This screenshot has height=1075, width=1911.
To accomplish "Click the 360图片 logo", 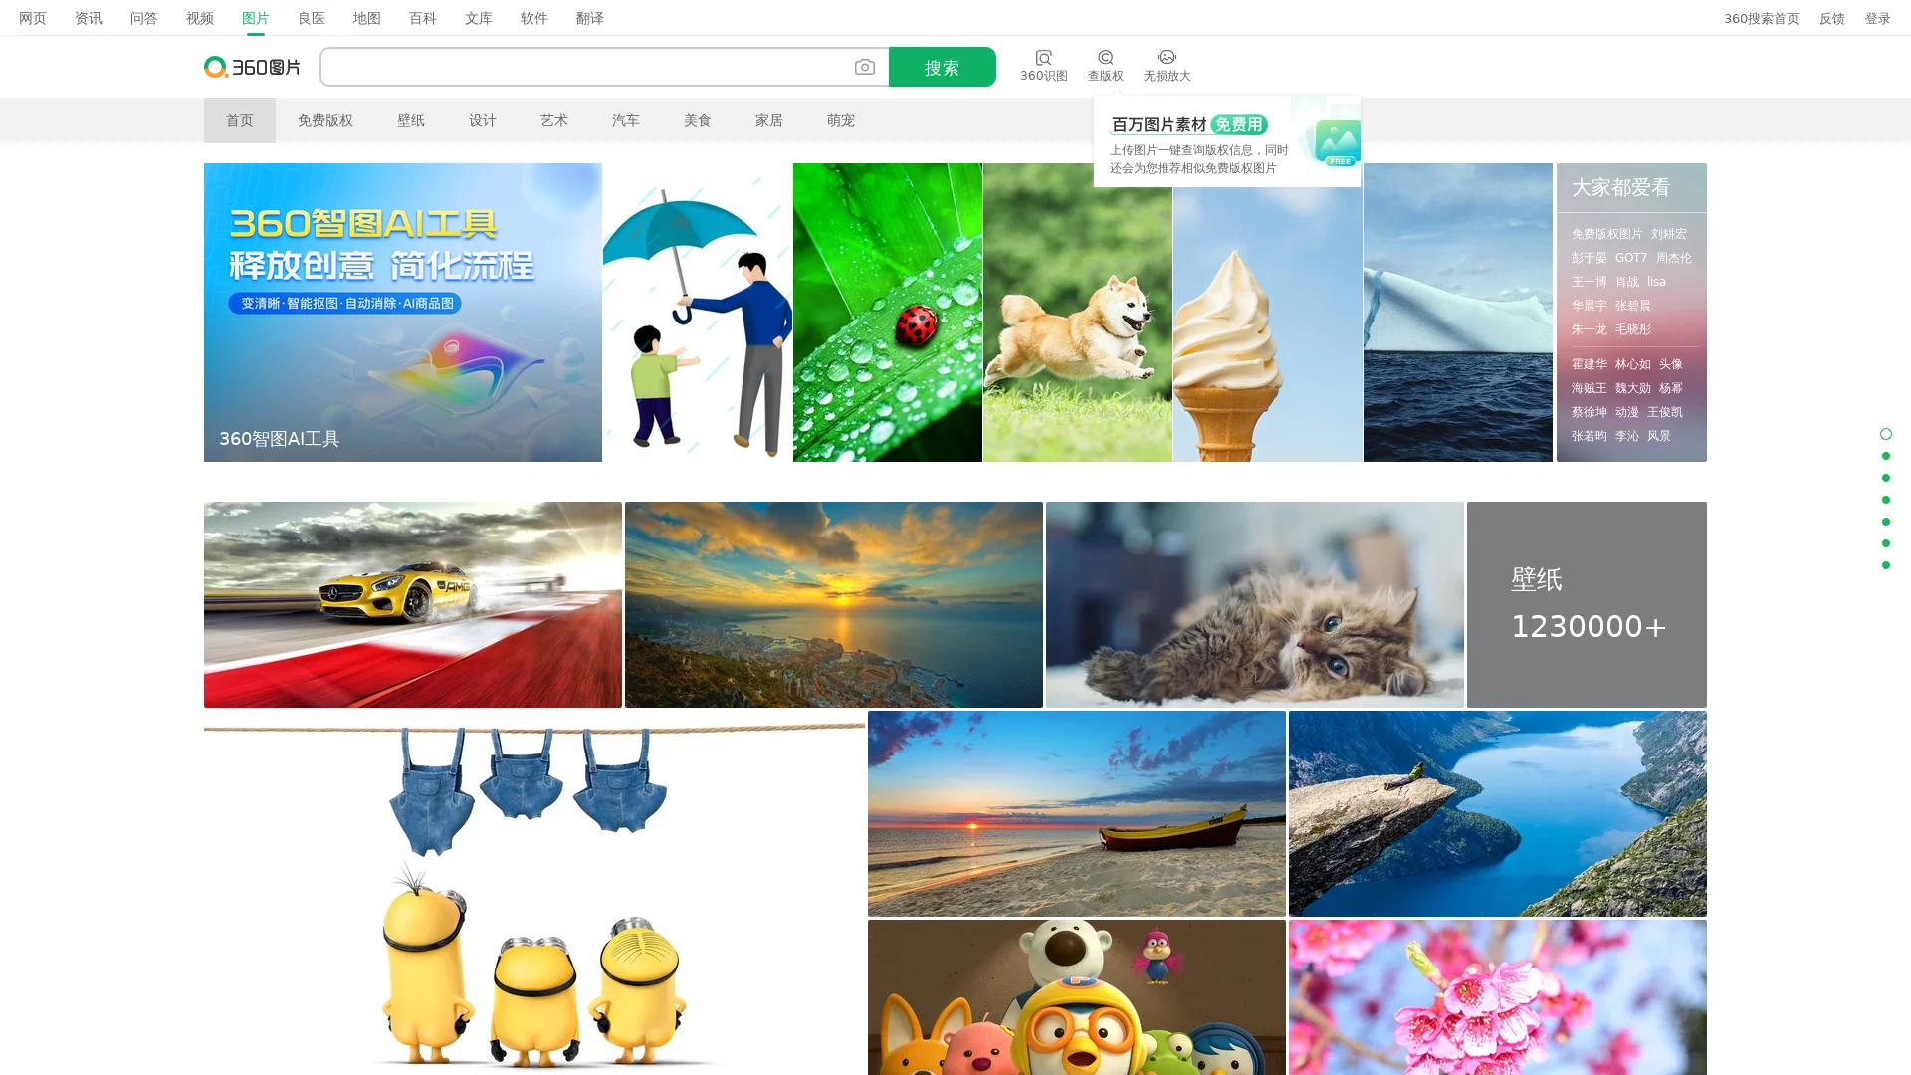I will [252, 67].
